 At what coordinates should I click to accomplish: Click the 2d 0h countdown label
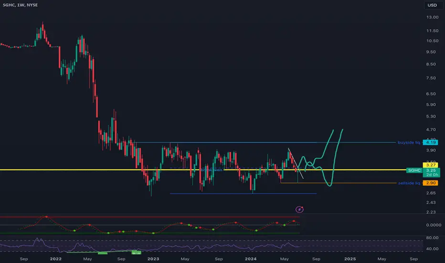432,175
